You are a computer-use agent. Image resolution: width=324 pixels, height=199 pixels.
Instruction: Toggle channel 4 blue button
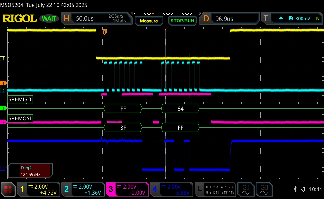pos(172,190)
